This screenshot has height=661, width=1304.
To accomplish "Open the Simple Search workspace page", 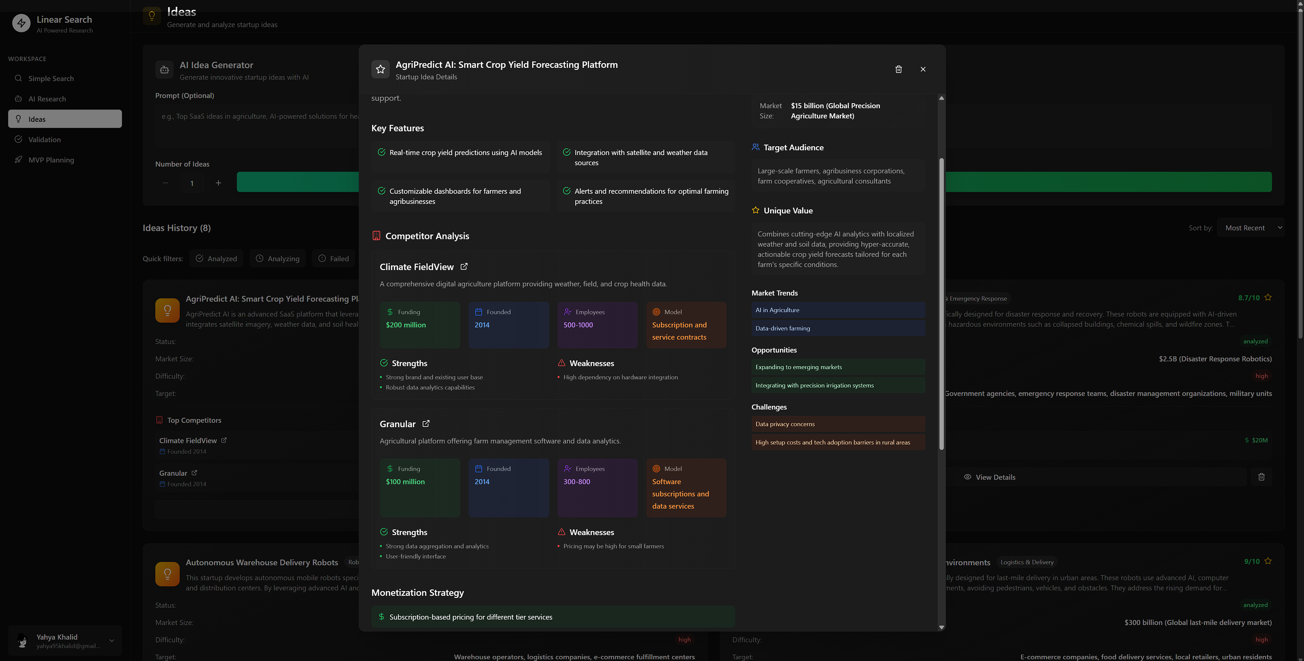I will [51, 78].
